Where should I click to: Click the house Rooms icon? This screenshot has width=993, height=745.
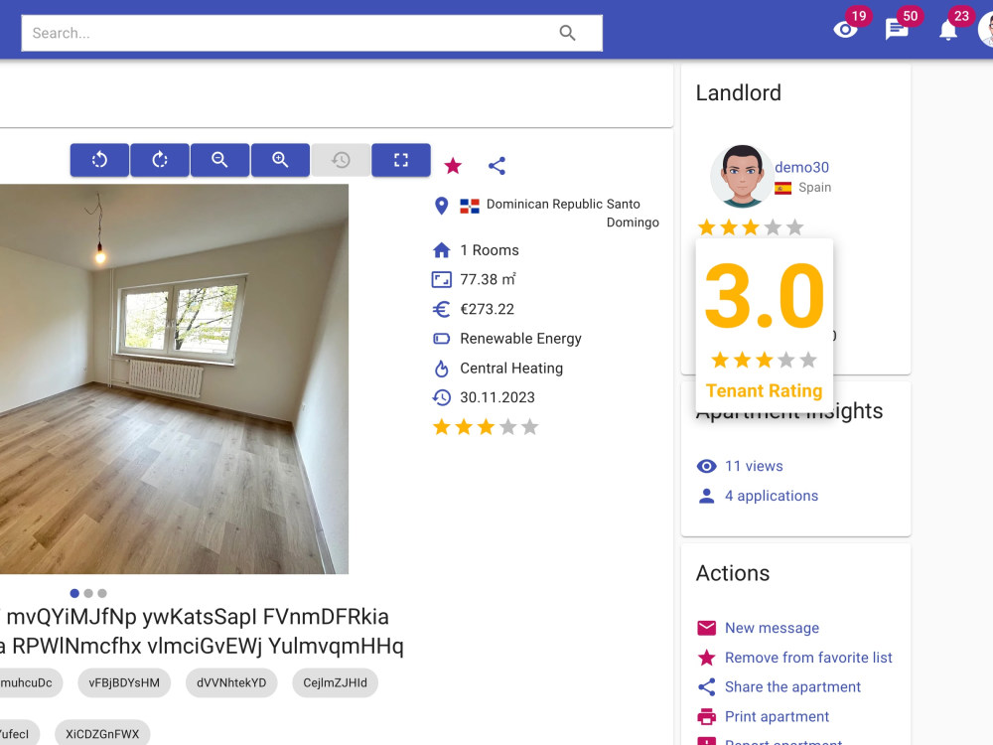(x=442, y=250)
